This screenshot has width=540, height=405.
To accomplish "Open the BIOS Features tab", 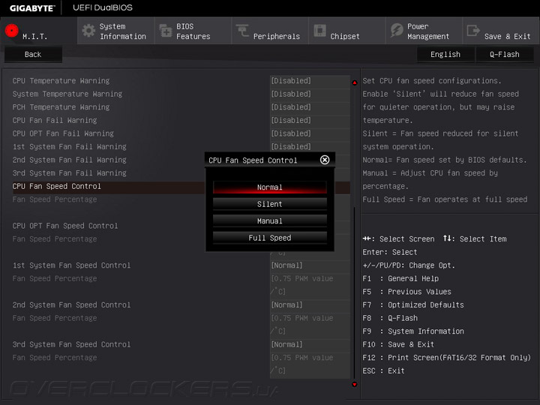I will (193, 31).
